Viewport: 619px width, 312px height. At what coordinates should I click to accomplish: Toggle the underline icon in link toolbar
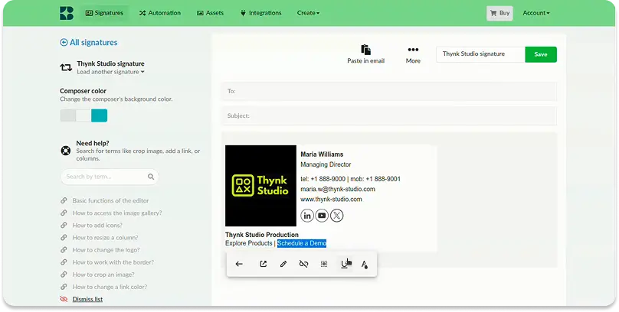point(344,264)
